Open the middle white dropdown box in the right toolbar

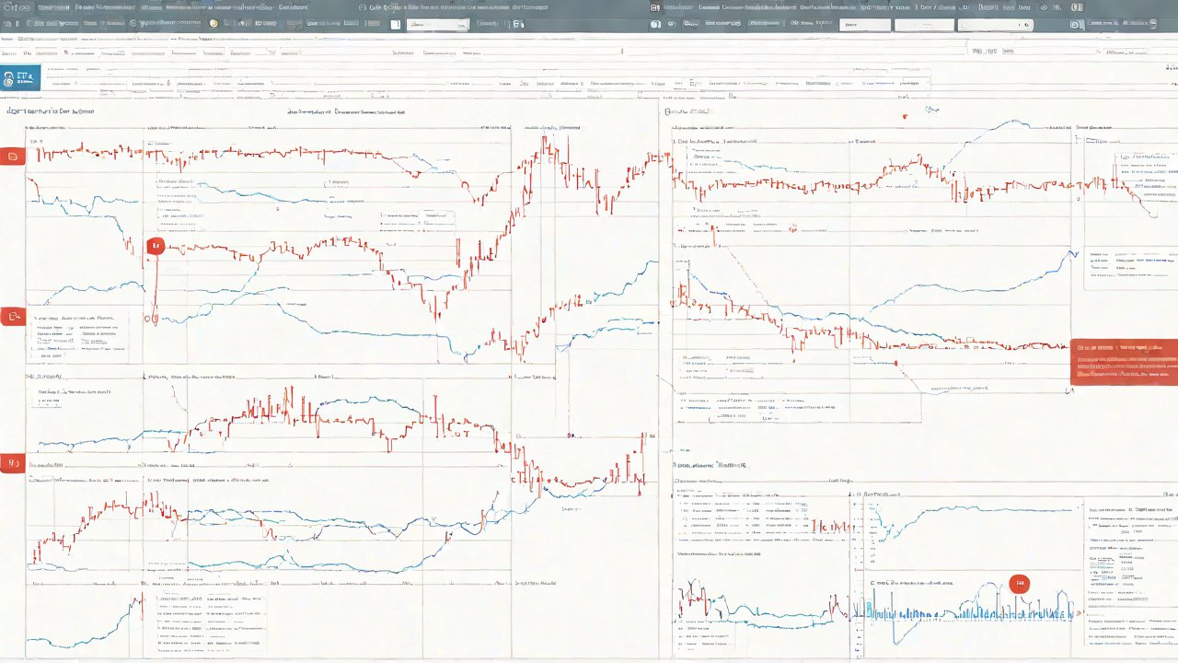(x=923, y=25)
